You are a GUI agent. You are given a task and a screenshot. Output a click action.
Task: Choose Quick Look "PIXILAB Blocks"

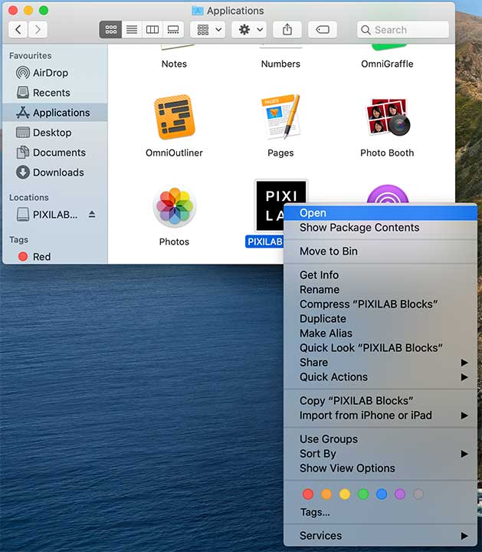click(x=380, y=347)
